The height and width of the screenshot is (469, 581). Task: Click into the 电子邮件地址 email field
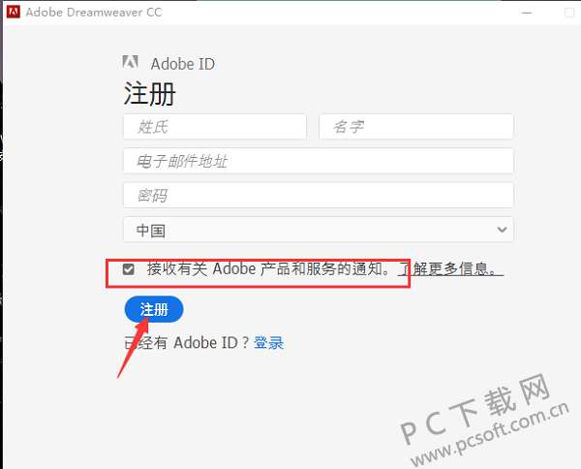pos(319,161)
